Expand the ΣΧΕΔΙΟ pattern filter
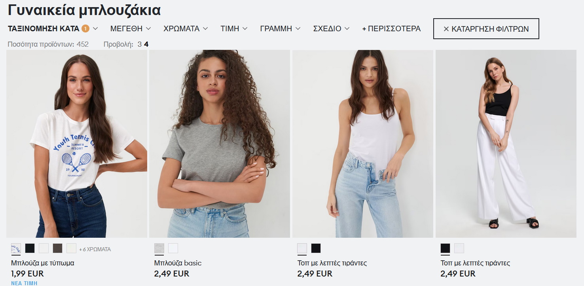 (x=331, y=28)
